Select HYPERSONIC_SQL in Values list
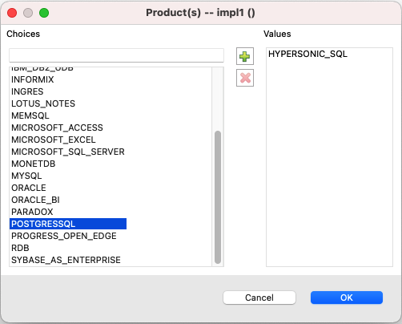 click(308, 54)
